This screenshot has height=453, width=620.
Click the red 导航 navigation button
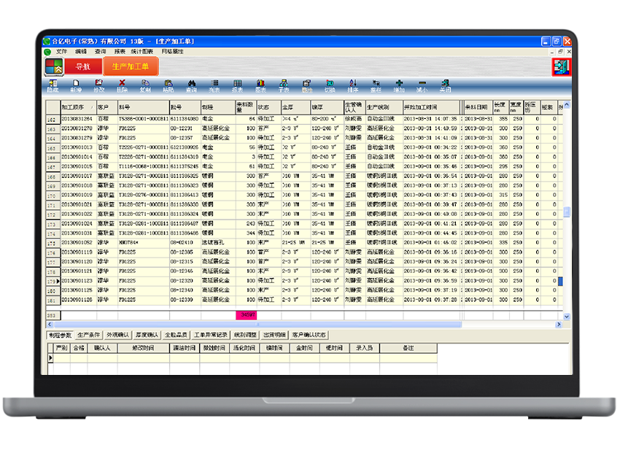(82, 67)
